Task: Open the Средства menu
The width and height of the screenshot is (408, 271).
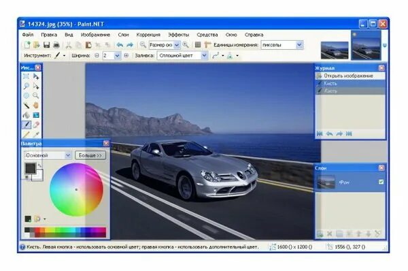Action: pos(207,35)
